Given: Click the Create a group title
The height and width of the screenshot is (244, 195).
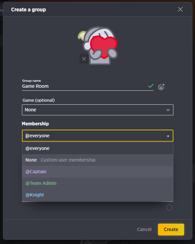Looking at the screenshot, I should tap(29, 10).
